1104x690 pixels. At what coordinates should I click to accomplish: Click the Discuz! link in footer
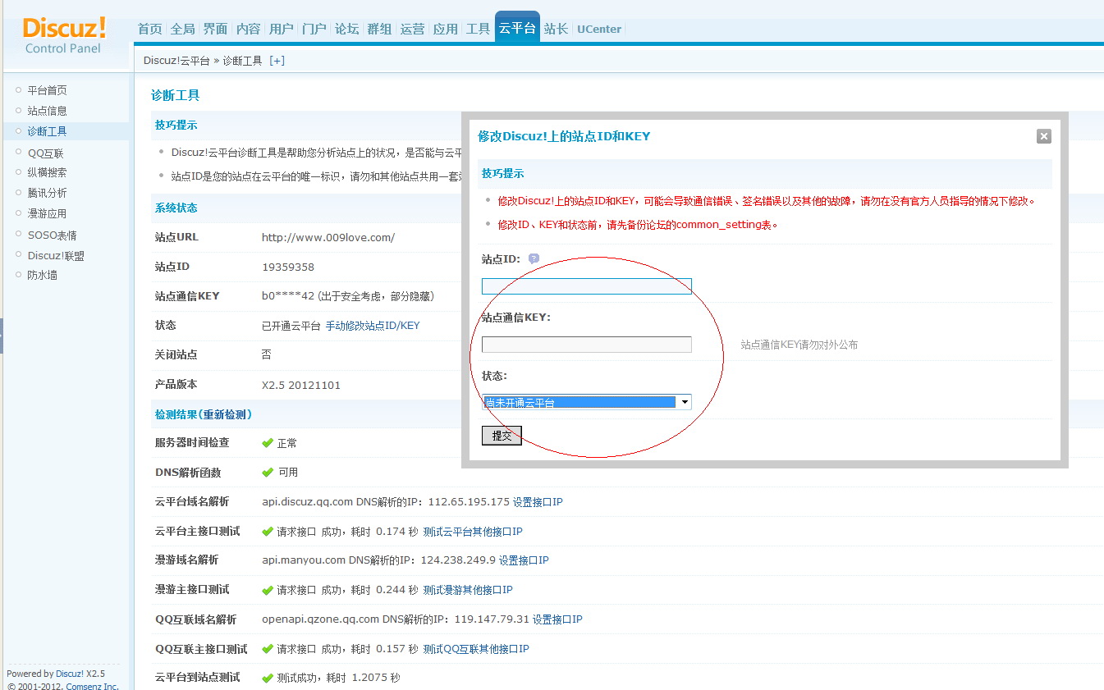click(70, 674)
